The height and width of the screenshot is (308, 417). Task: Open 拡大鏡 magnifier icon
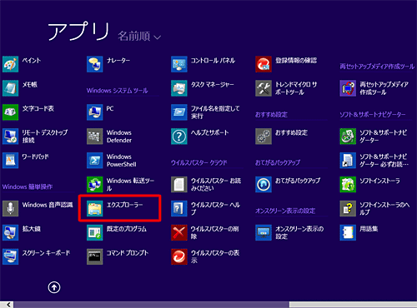pos(11,232)
